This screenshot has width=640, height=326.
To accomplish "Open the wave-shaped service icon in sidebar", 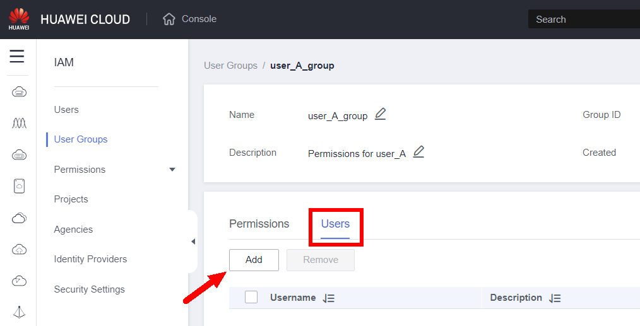I will [x=19, y=123].
